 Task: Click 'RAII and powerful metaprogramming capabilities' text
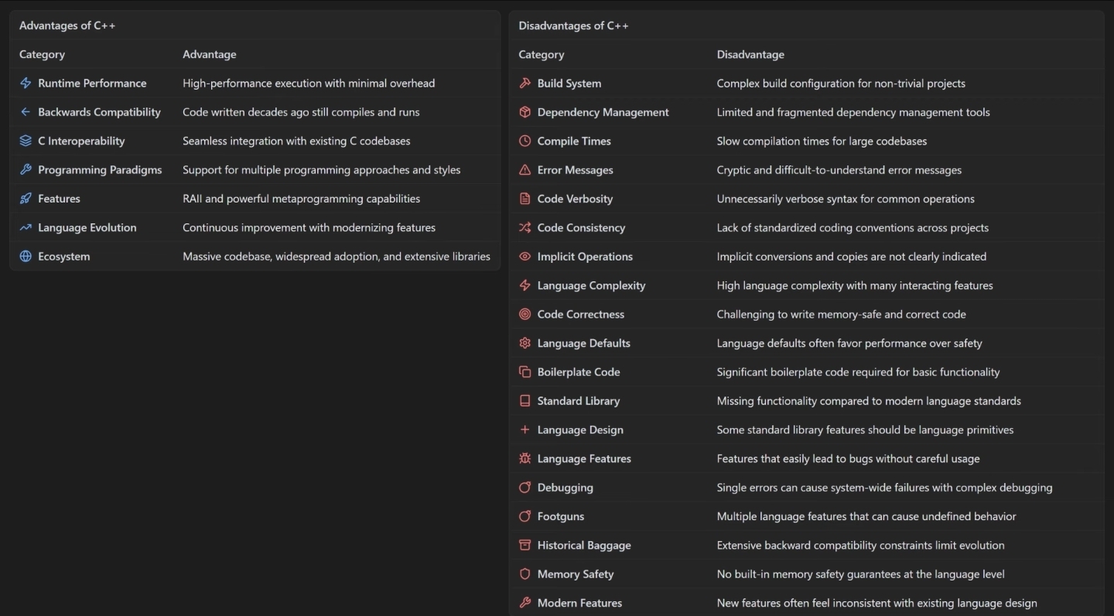pyautogui.click(x=301, y=199)
